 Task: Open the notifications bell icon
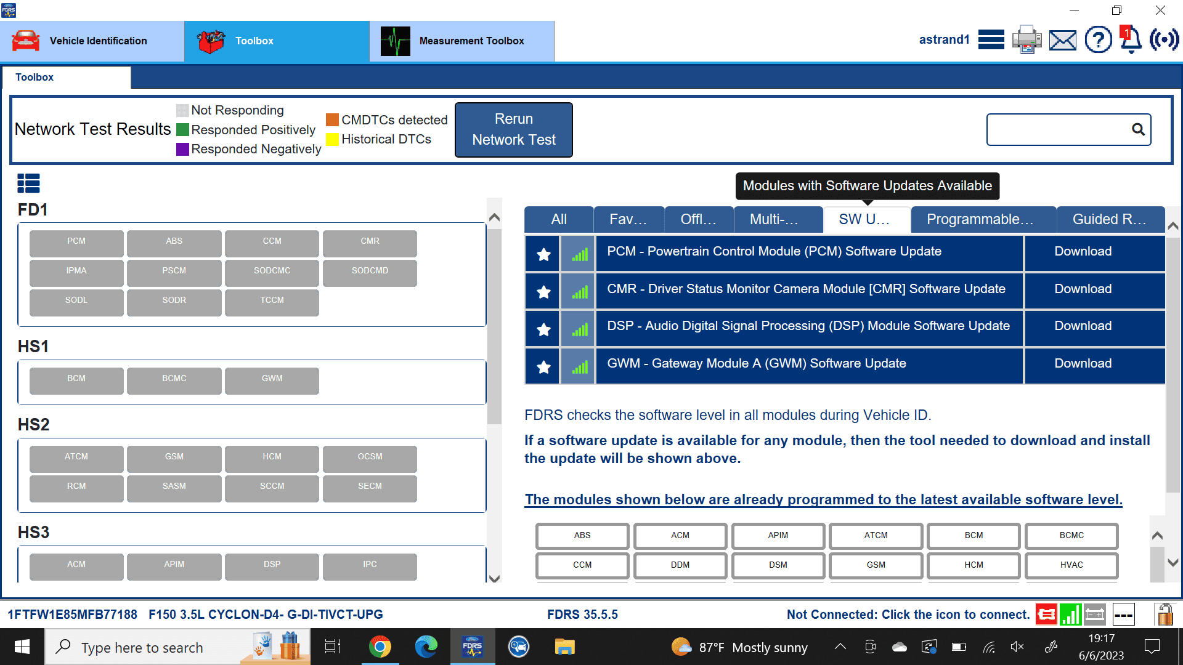1131,40
